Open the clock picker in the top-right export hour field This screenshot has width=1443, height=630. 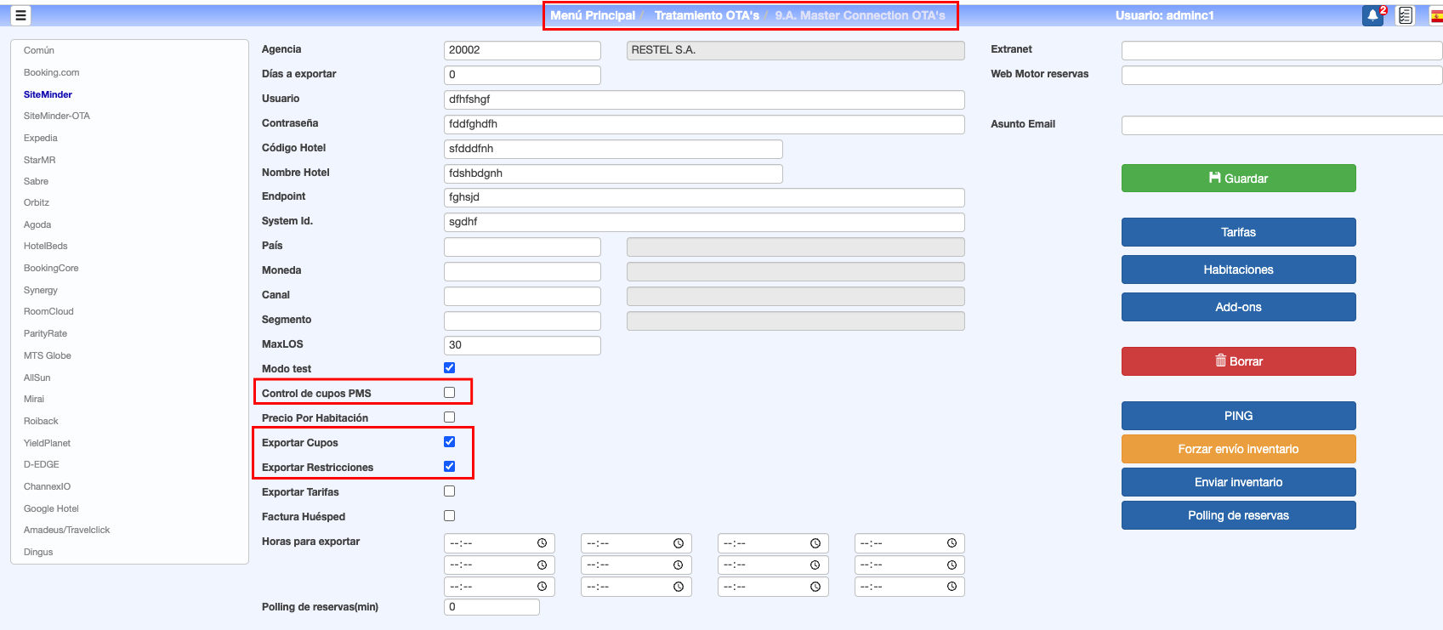coord(952,543)
